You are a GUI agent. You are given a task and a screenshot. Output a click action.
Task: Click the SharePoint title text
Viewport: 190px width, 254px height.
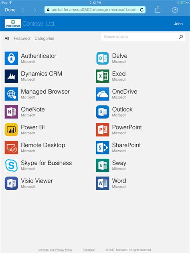click(127, 145)
